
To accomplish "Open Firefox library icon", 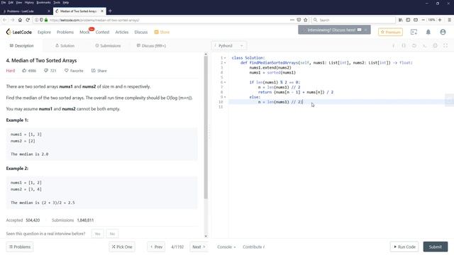I will pyautogui.click(x=400, y=20).
